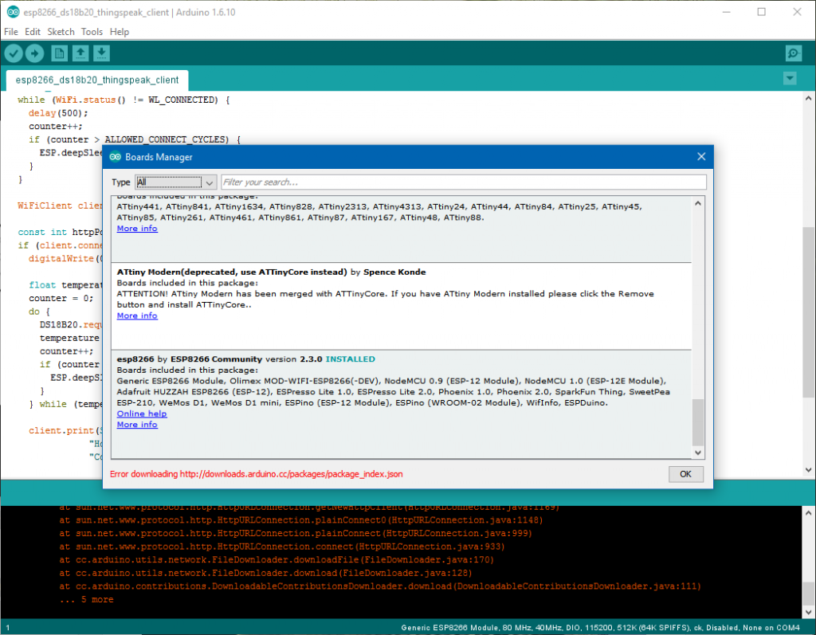This screenshot has height=635, width=816.
Task: Open the Type dropdown in Boards Manager
Action: pyautogui.click(x=175, y=182)
